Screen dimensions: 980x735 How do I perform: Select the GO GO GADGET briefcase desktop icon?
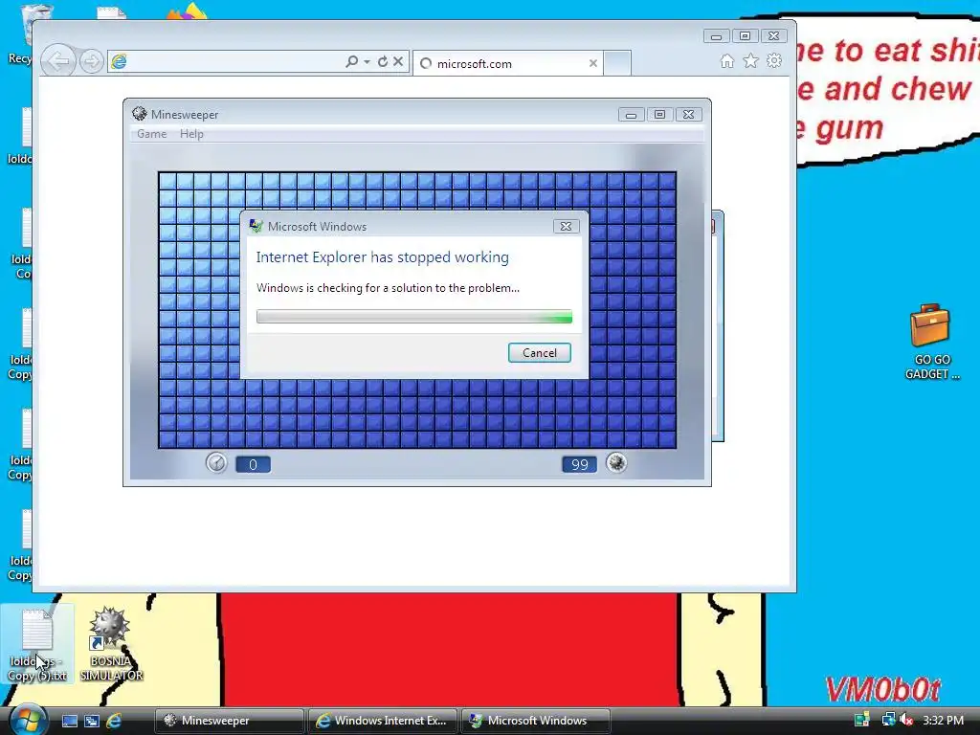point(931,342)
